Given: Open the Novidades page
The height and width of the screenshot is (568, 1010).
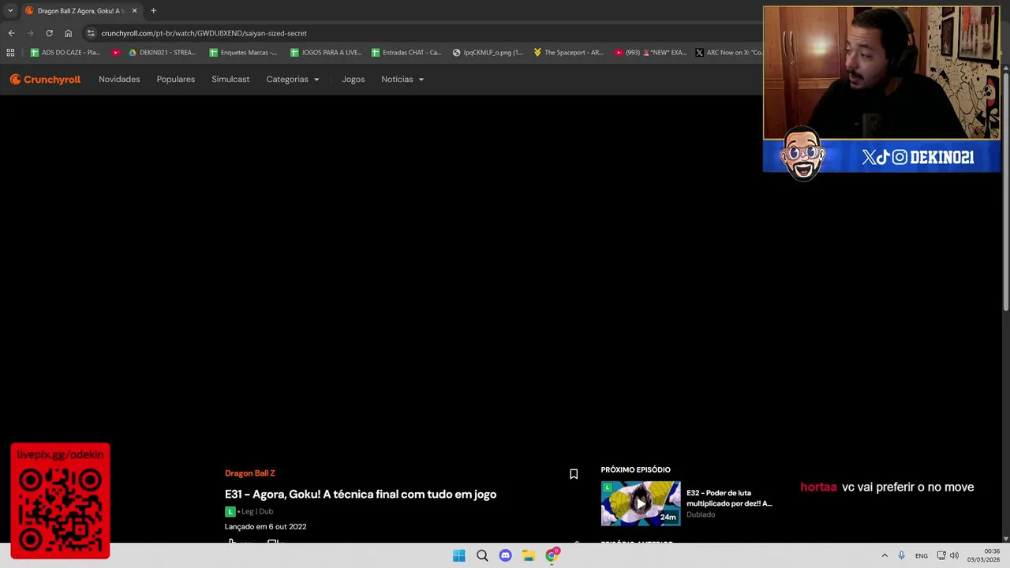Looking at the screenshot, I should 119,79.
